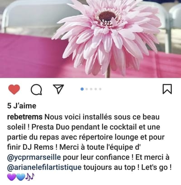181x185 pixels.
Task: Tap the pink tablecloth in the photo
Action: point(27,56)
